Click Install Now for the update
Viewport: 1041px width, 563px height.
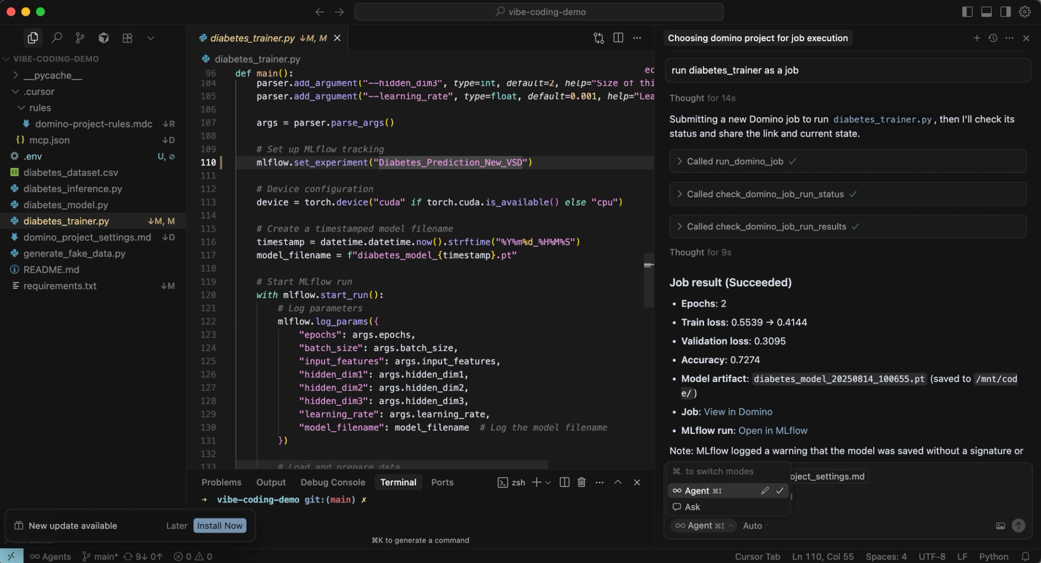[x=220, y=526]
